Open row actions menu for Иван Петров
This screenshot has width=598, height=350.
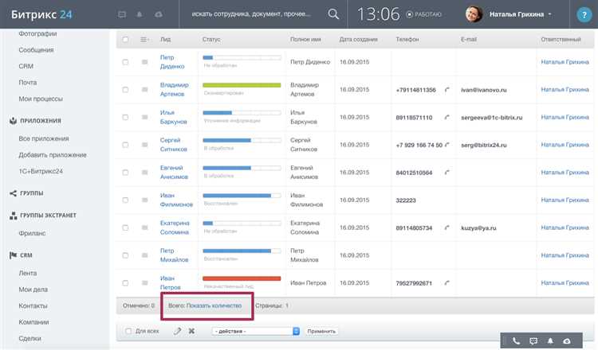click(144, 283)
